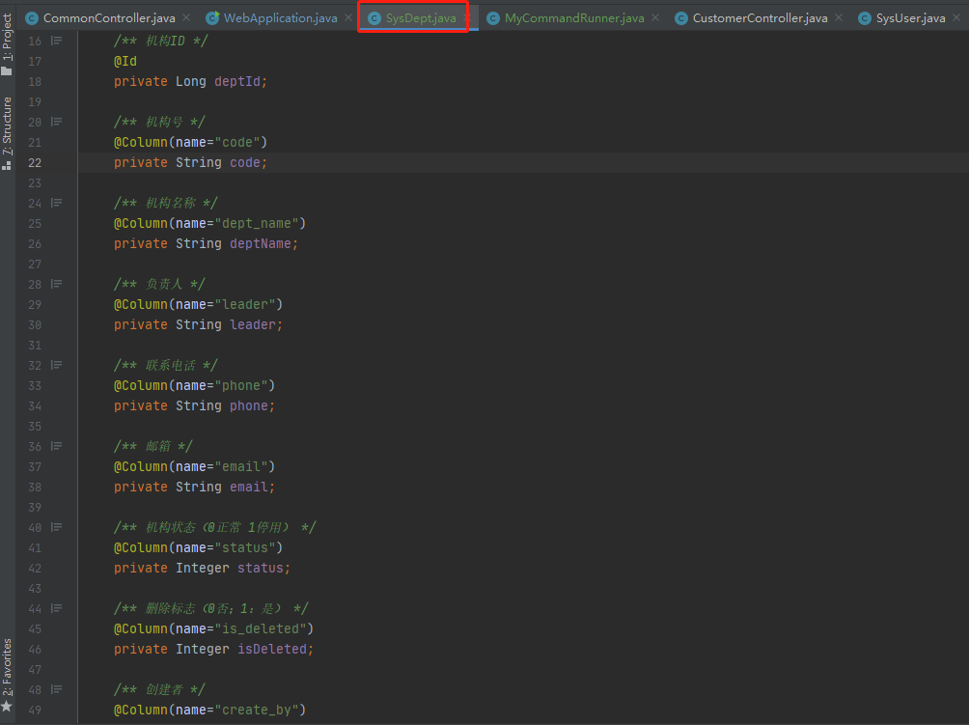Image resolution: width=969 pixels, height=725 pixels.
Task: Click line number 46 in the gutter
Action: 35,649
